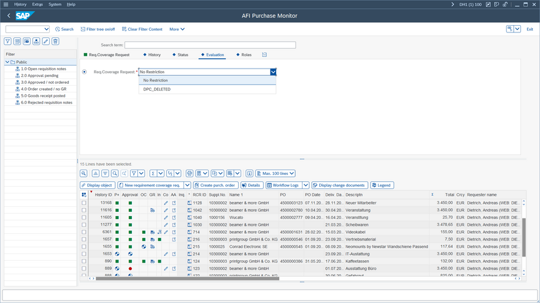
Task: Click the Details magnifier icon in grid toolbar
Action: 84,173
